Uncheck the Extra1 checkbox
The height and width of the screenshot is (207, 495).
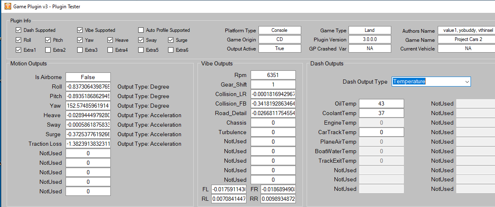click(x=18, y=50)
